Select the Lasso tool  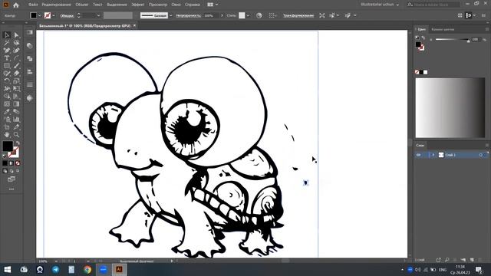pos(16,43)
